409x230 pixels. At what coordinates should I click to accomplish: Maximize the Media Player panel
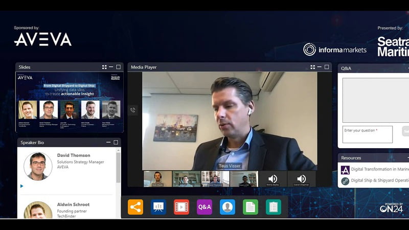(x=327, y=67)
